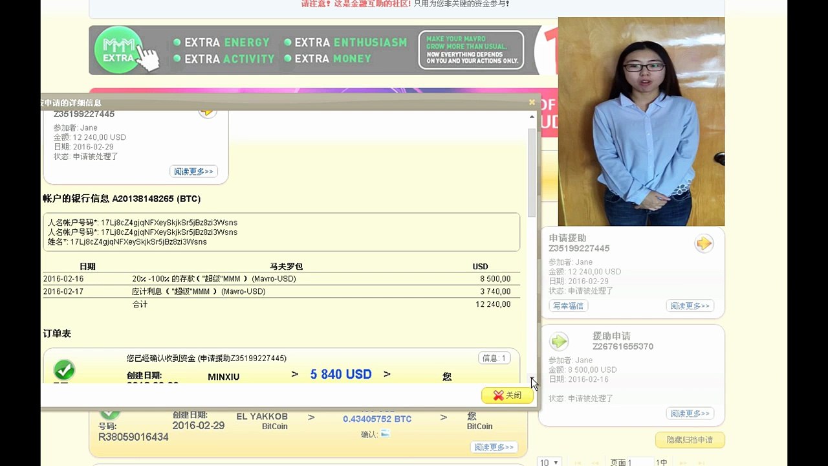Screen dimensions: 828x466
Task: Click the order number R38059016434
Action: pos(133,437)
